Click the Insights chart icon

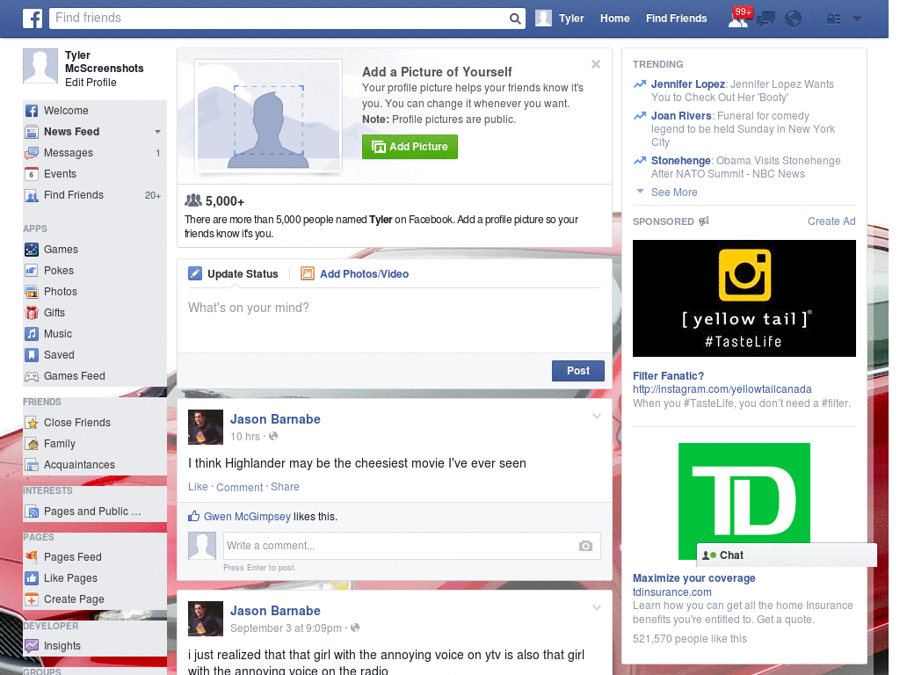(32, 646)
